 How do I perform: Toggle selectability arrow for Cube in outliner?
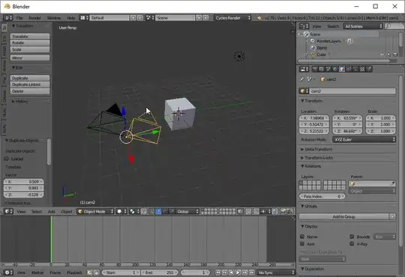388,55
